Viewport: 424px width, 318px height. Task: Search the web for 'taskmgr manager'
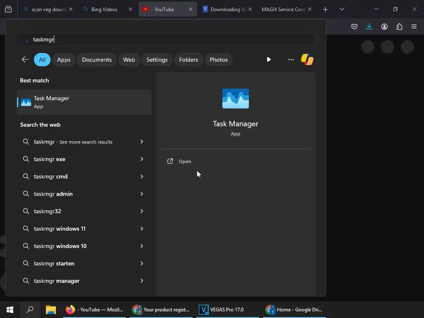(56, 281)
